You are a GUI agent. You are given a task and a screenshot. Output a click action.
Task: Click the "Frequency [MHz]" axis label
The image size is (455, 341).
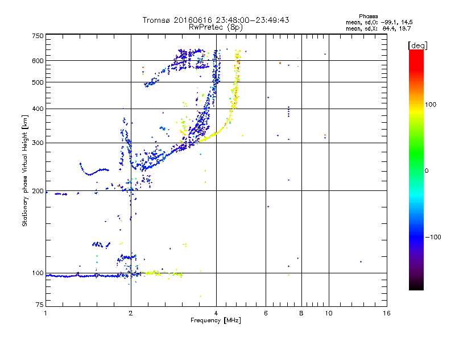pyautogui.click(x=216, y=321)
